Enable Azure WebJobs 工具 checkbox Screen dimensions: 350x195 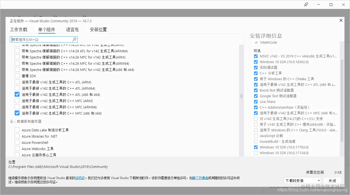click(17, 149)
